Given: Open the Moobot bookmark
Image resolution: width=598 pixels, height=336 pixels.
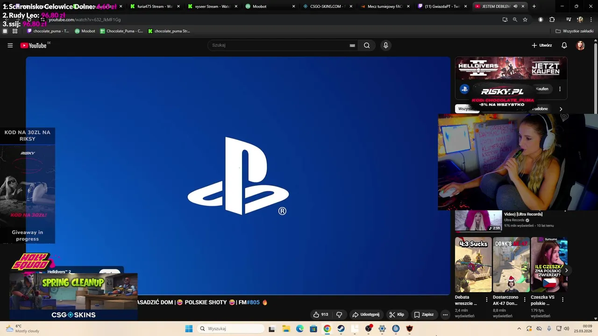Looking at the screenshot, I should (x=85, y=31).
